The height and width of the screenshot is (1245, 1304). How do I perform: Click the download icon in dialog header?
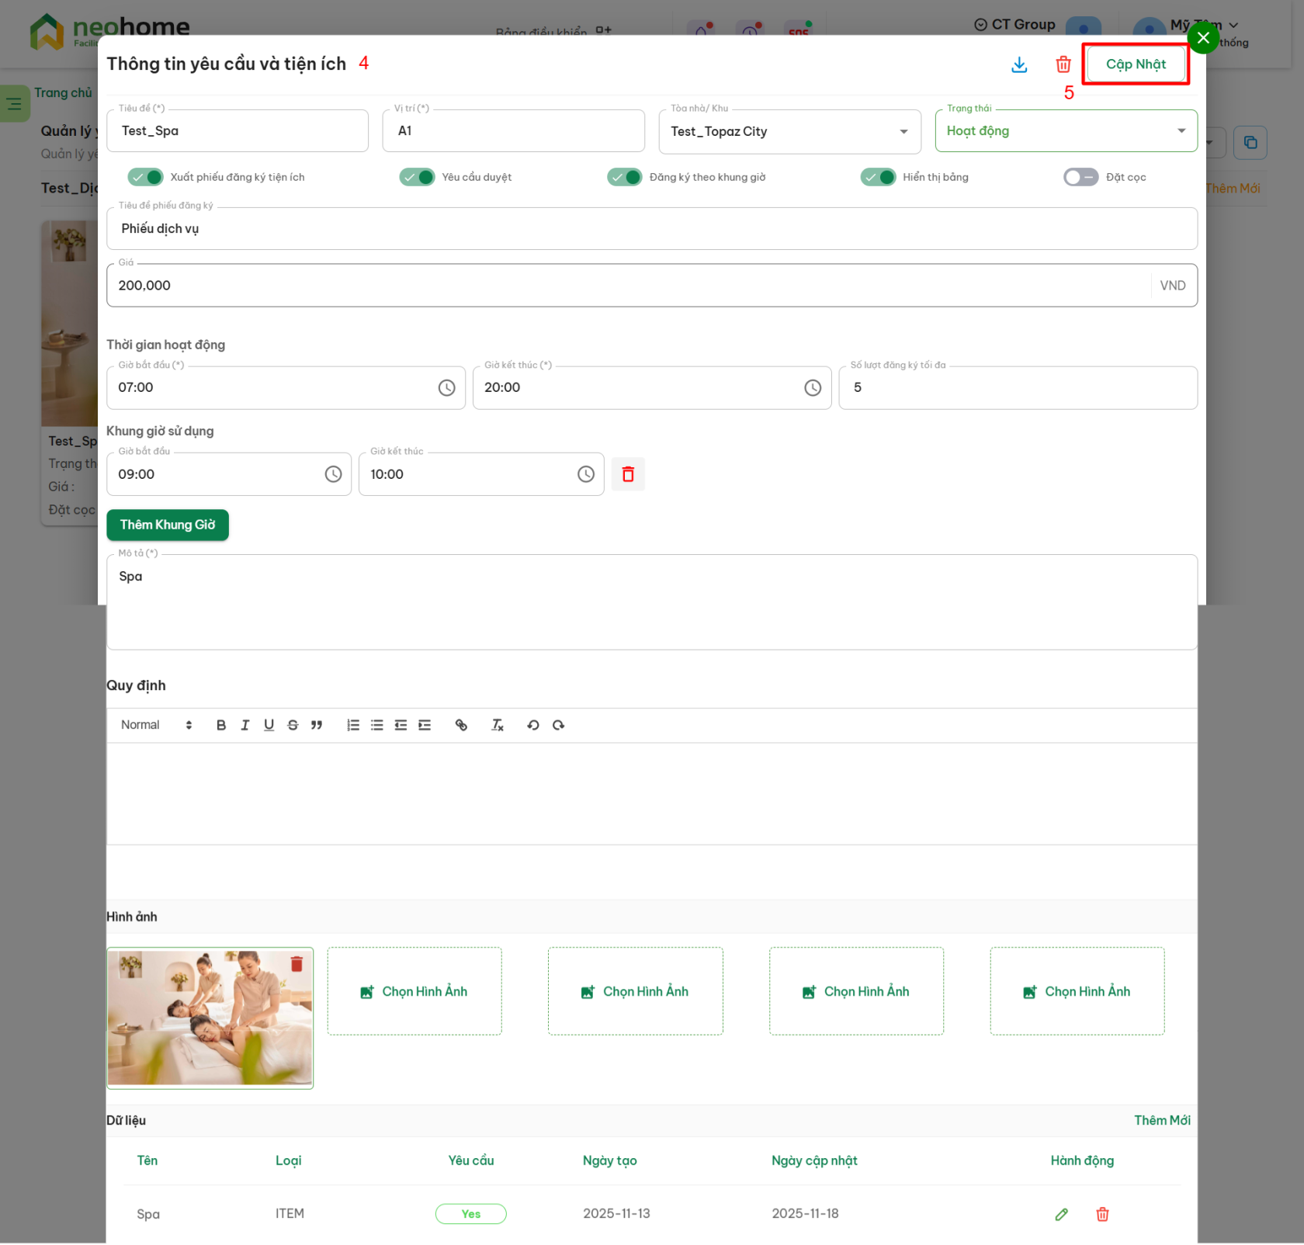pos(1019,64)
